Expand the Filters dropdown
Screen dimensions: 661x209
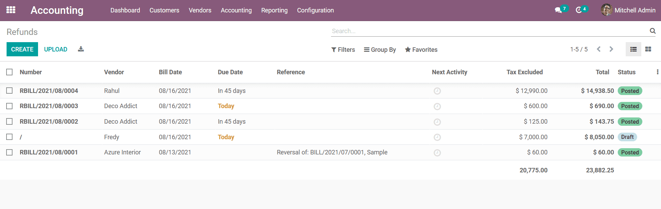pyautogui.click(x=343, y=50)
